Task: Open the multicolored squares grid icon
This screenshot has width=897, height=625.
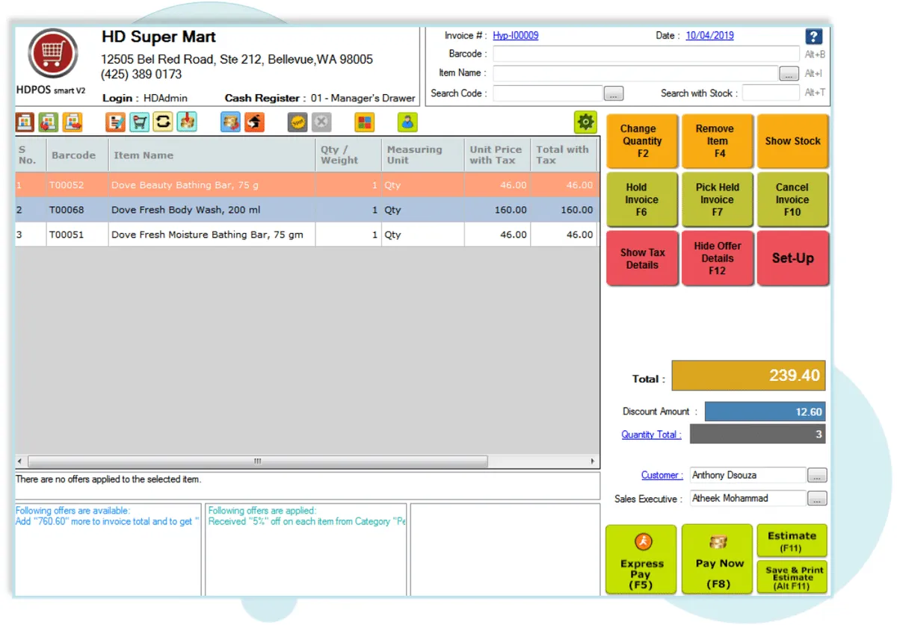Action: click(364, 122)
